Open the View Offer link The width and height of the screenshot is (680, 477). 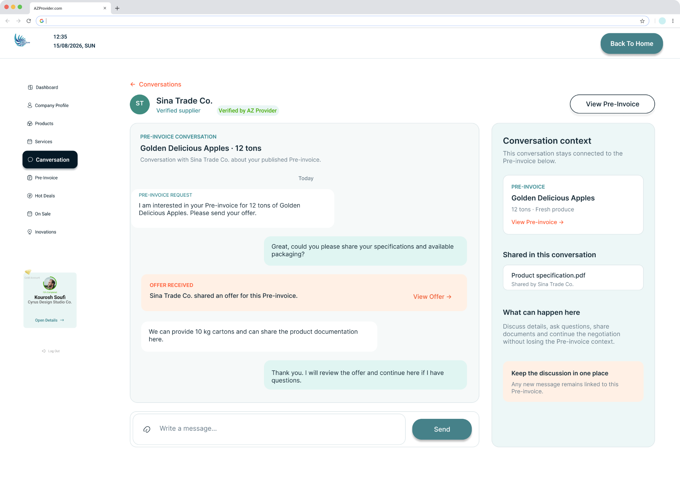432,297
